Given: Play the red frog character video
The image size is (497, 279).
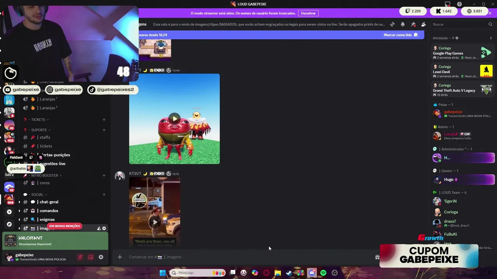Looking at the screenshot, I should pyautogui.click(x=174, y=119).
